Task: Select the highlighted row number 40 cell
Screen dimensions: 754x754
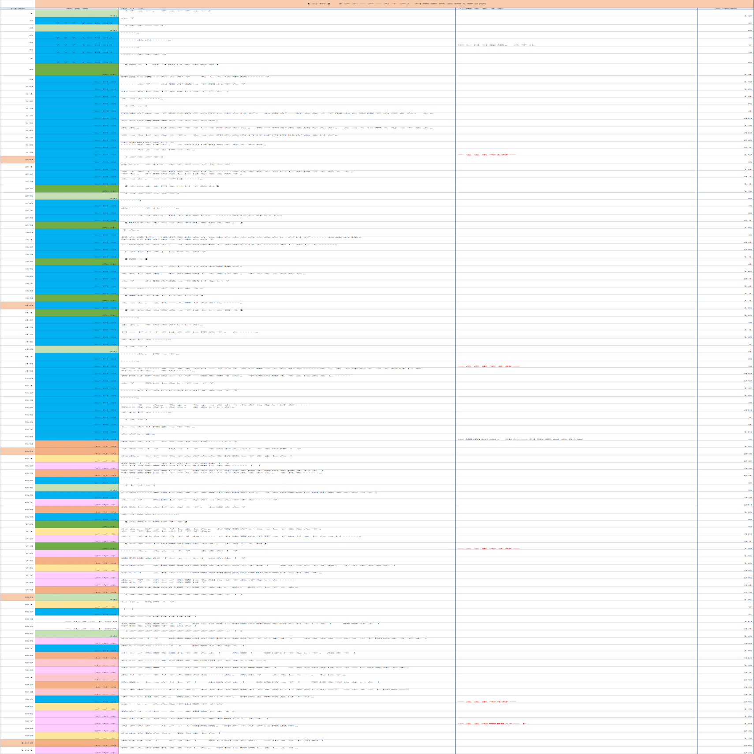Action: [18, 306]
